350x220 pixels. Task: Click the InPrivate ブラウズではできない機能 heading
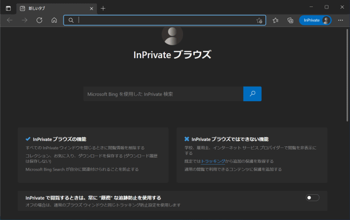click(x=230, y=139)
